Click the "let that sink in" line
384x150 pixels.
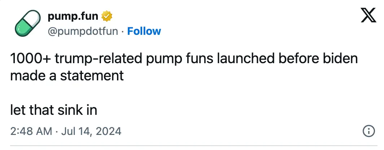(x=54, y=110)
